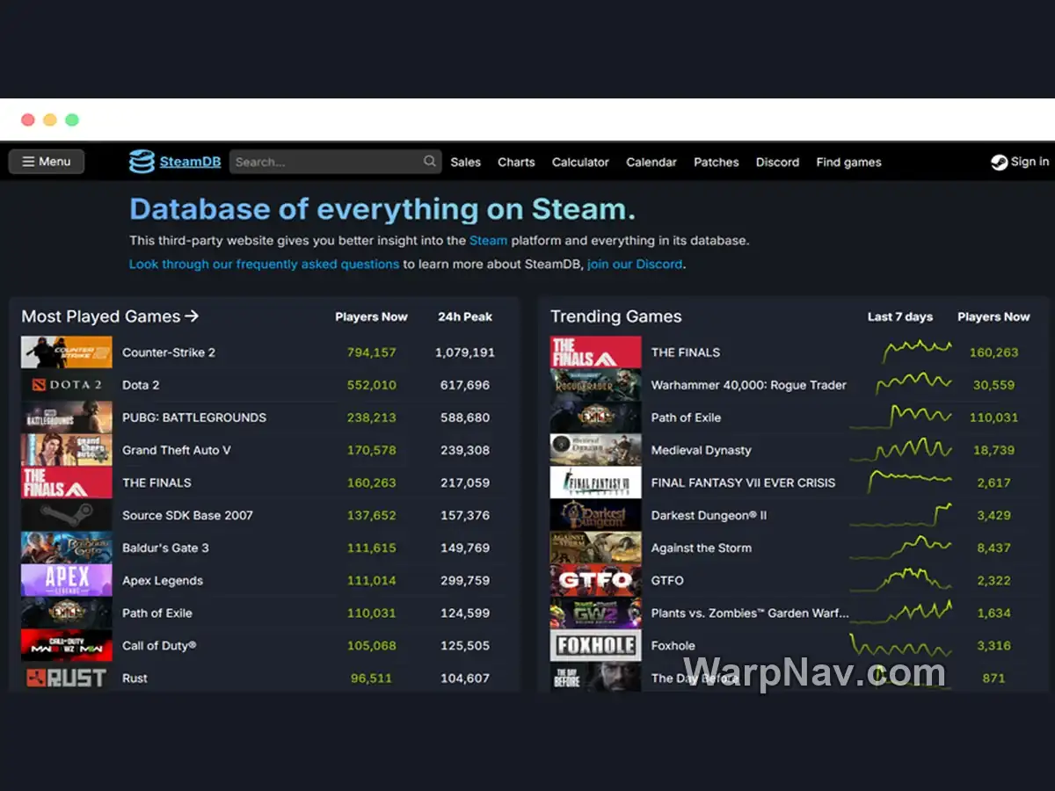This screenshot has height=791, width=1055.
Task: Open Call of Duty® game name
Action: (x=159, y=645)
